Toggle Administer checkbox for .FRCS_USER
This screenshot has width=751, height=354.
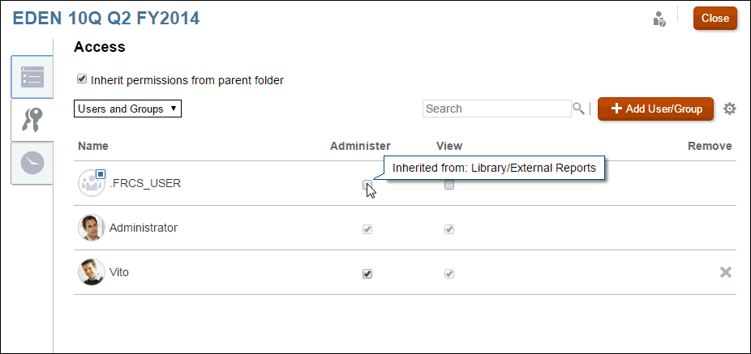click(x=367, y=185)
